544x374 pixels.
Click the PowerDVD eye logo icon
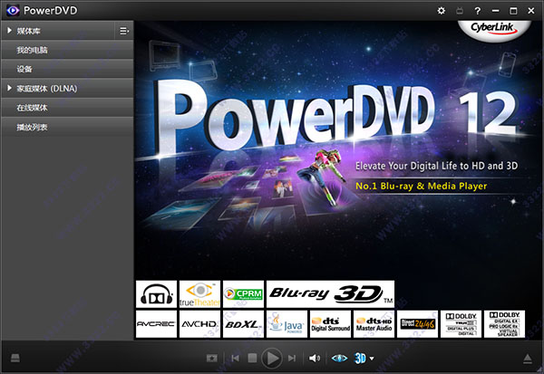tap(13, 10)
